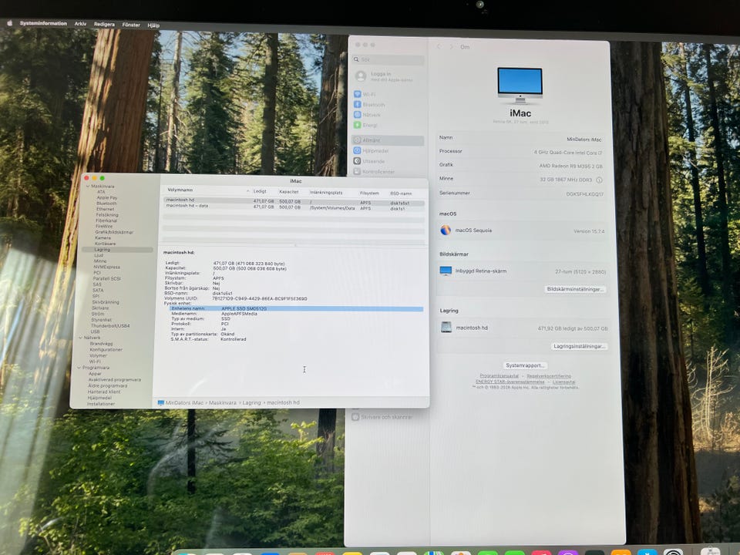Click the Namn field 'MinDators iMac'

point(584,140)
